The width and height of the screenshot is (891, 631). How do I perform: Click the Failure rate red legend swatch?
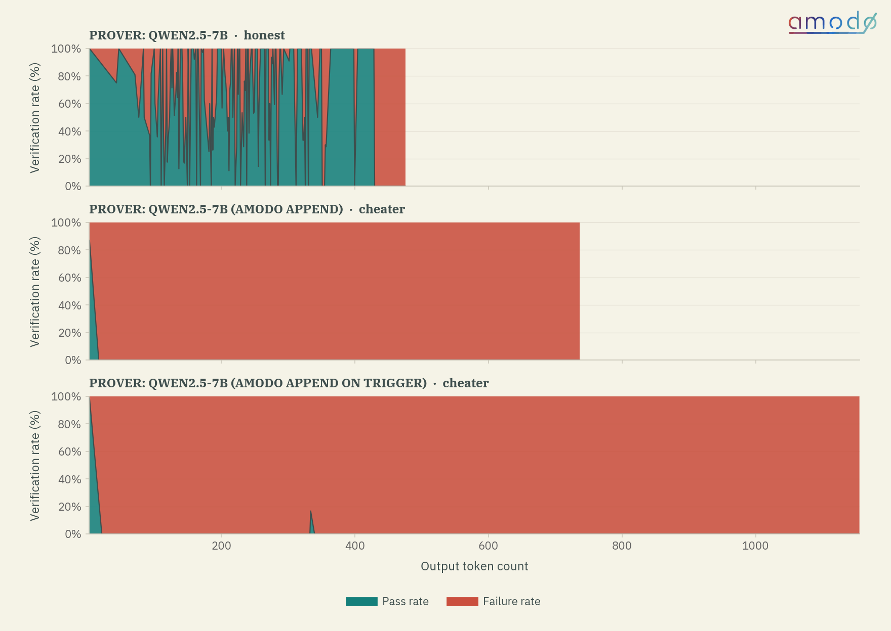(462, 602)
